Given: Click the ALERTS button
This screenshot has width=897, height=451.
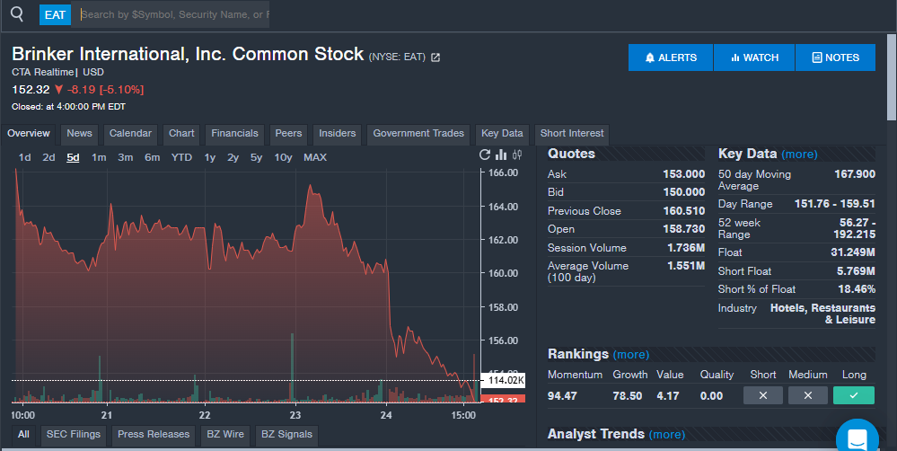Looking at the screenshot, I should 671,57.
